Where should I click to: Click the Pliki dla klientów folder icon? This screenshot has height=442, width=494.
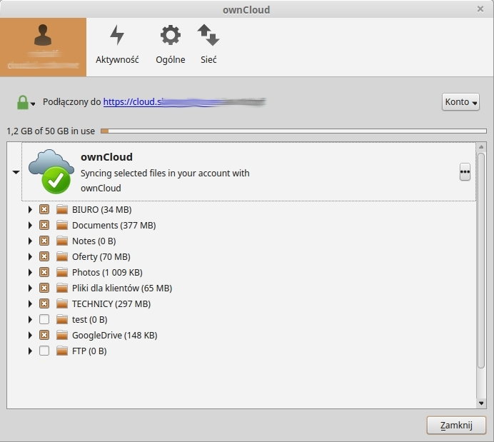[62, 288]
